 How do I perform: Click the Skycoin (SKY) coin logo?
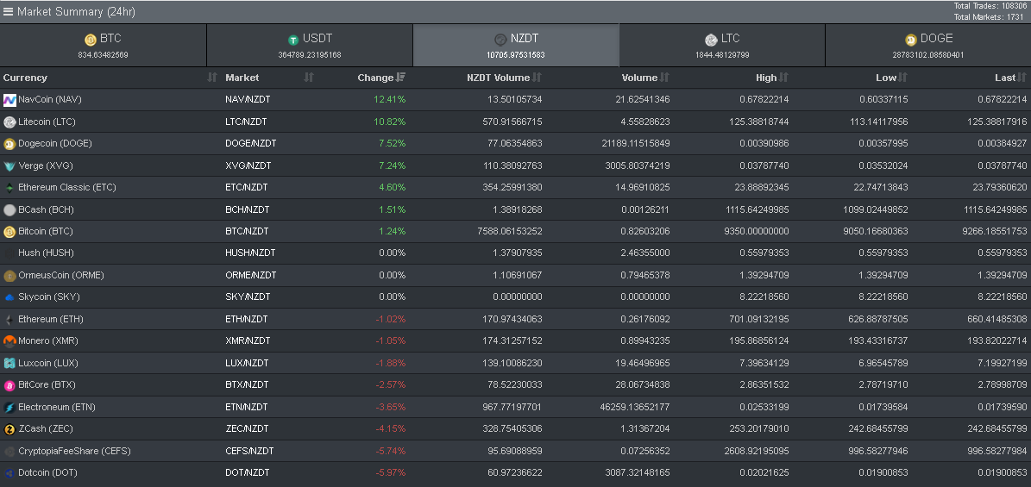pyautogui.click(x=9, y=297)
